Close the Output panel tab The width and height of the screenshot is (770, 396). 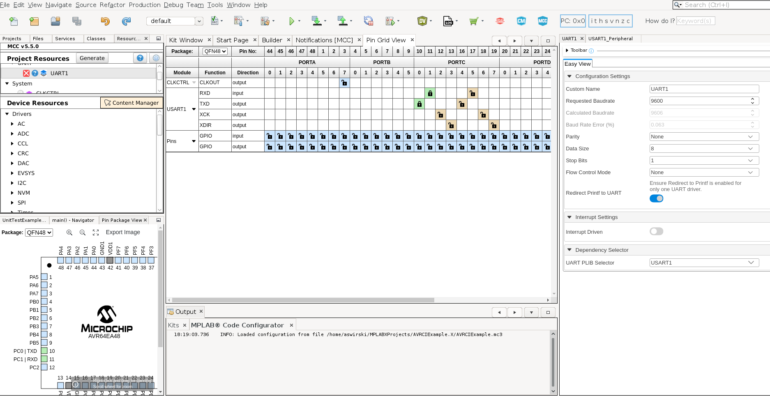click(x=201, y=311)
